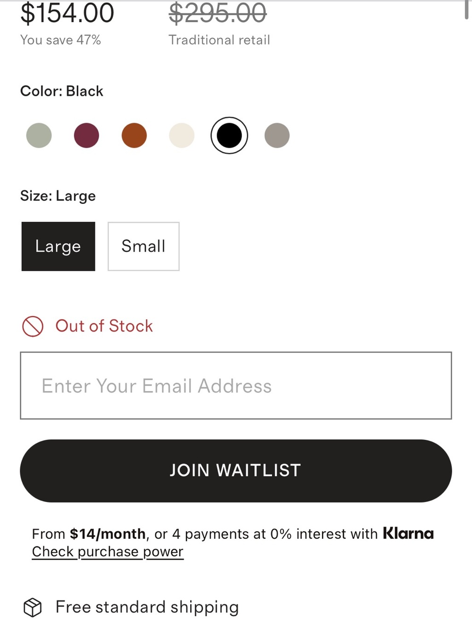Viewport: 472px width, 629px height.
Task: Select the cream color swatch
Action: (x=182, y=135)
